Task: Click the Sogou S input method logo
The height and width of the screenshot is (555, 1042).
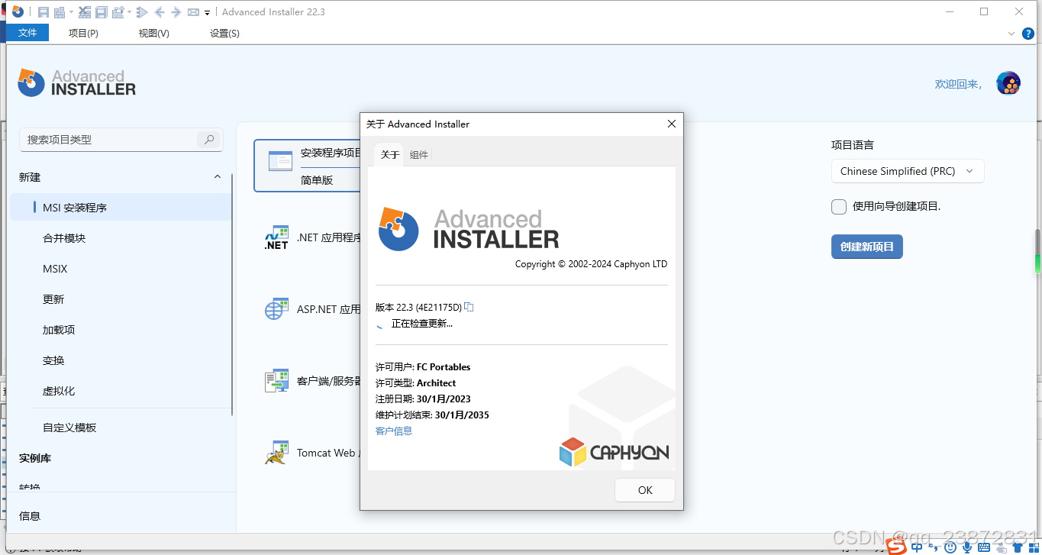Action: (895, 547)
